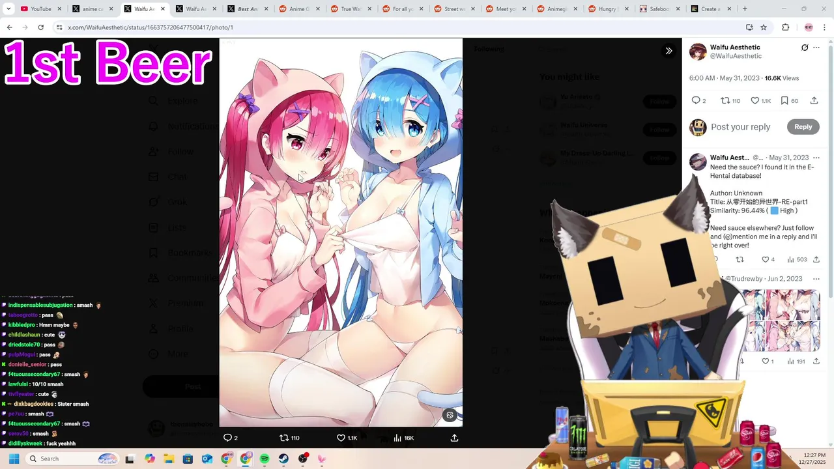Open OBS Studio from the taskbar
Image resolution: width=834 pixels, height=469 pixels.
(303, 459)
